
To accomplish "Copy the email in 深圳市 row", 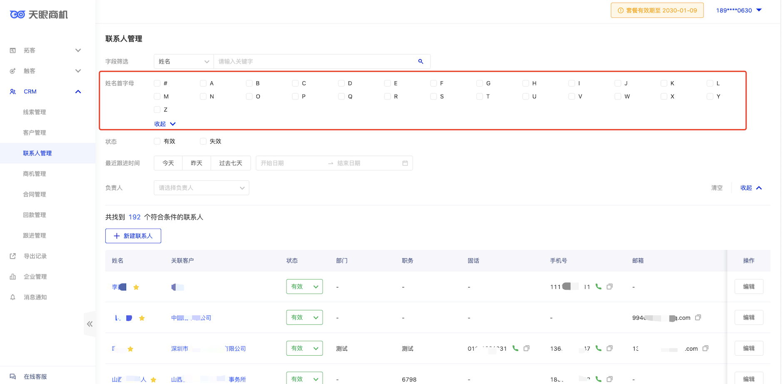I will point(705,348).
